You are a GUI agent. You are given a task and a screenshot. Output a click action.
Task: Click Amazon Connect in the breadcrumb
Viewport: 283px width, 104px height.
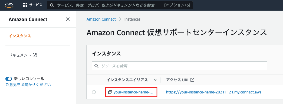tap(101, 19)
